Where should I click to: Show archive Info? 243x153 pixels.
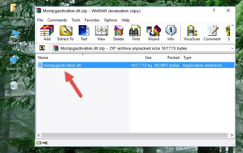click(x=171, y=33)
